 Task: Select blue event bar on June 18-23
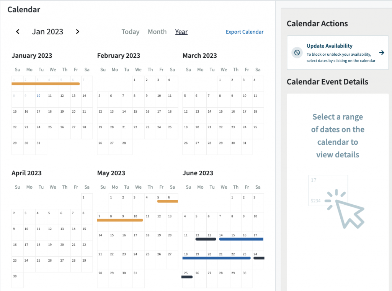tap(217, 258)
